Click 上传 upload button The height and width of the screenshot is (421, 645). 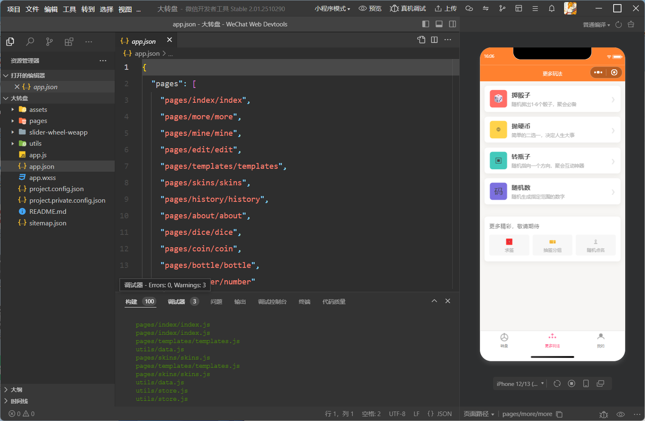(446, 9)
